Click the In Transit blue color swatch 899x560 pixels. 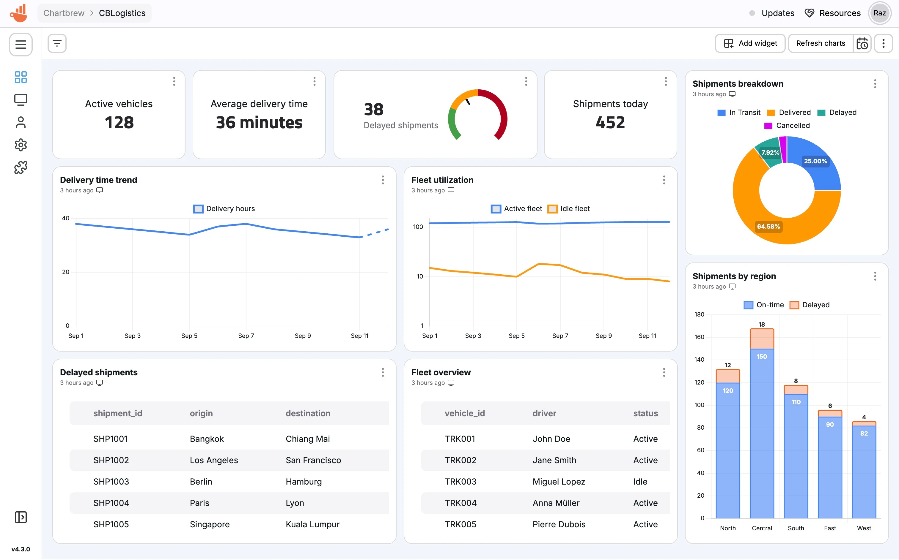tap(721, 113)
